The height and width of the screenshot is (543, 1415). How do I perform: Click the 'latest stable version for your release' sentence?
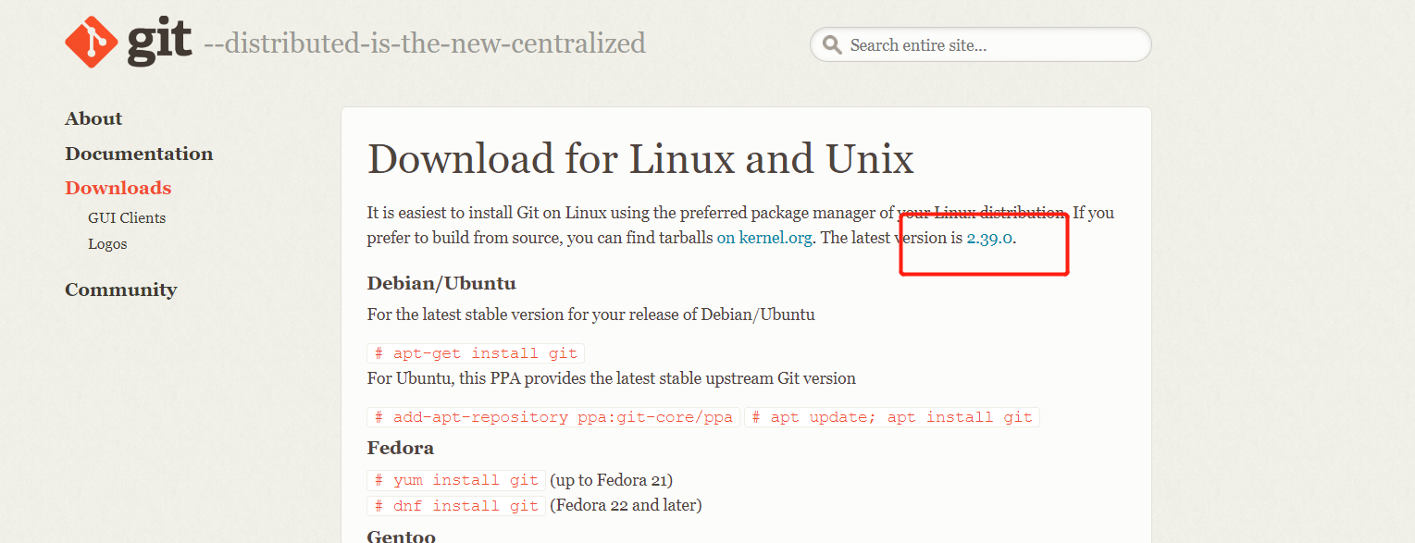point(591,315)
